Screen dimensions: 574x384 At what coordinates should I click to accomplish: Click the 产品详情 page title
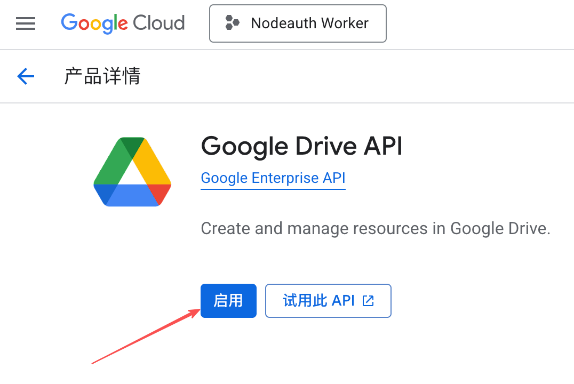pos(102,76)
